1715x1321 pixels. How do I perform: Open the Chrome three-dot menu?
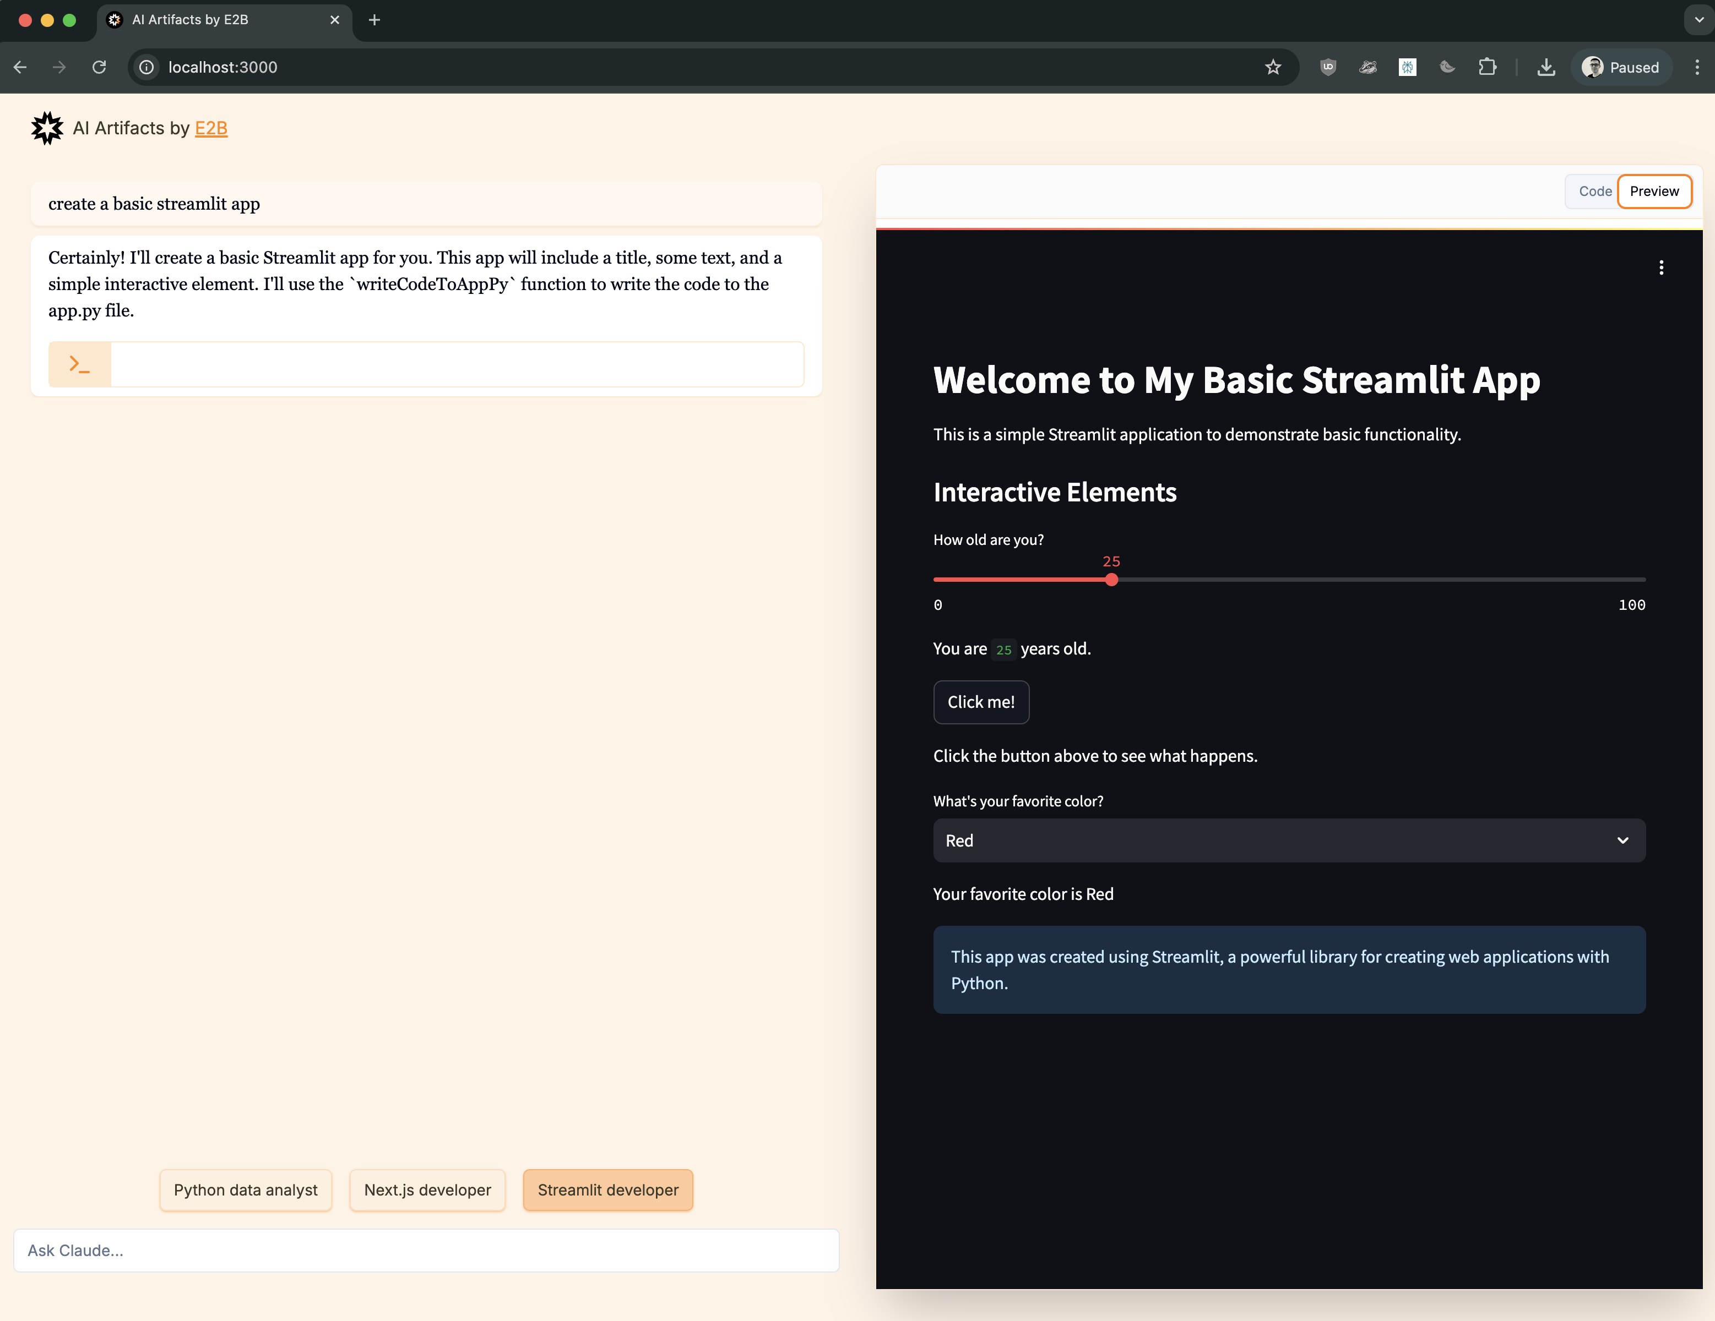pyautogui.click(x=1697, y=68)
